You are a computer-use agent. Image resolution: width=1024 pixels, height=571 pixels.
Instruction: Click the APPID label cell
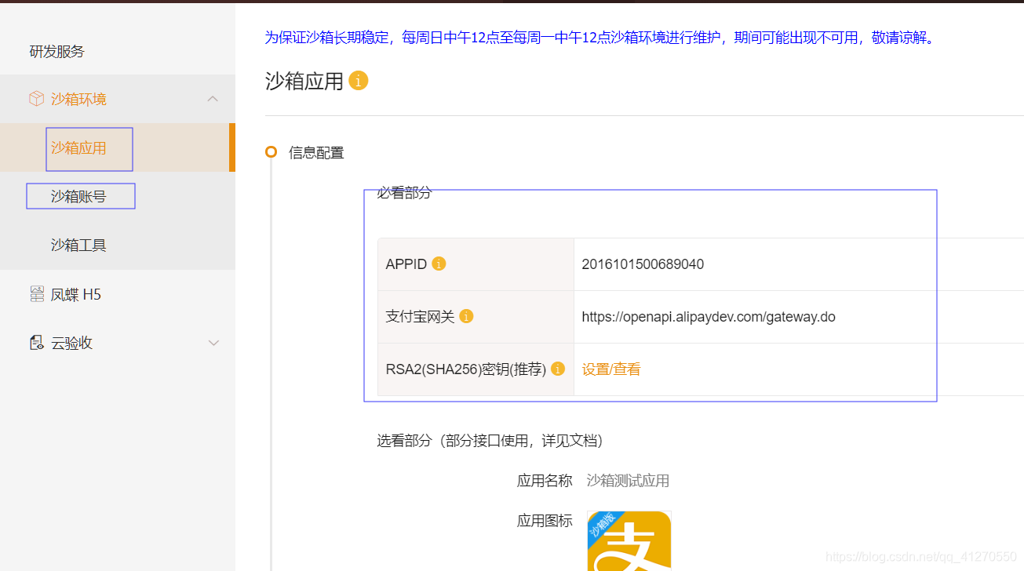point(476,264)
